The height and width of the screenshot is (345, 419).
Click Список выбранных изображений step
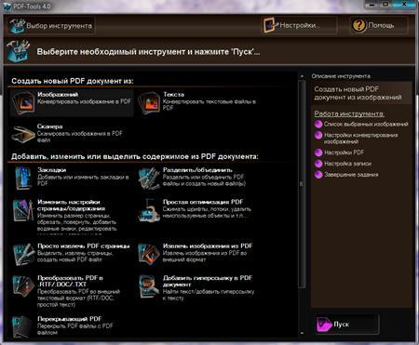(366, 125)
